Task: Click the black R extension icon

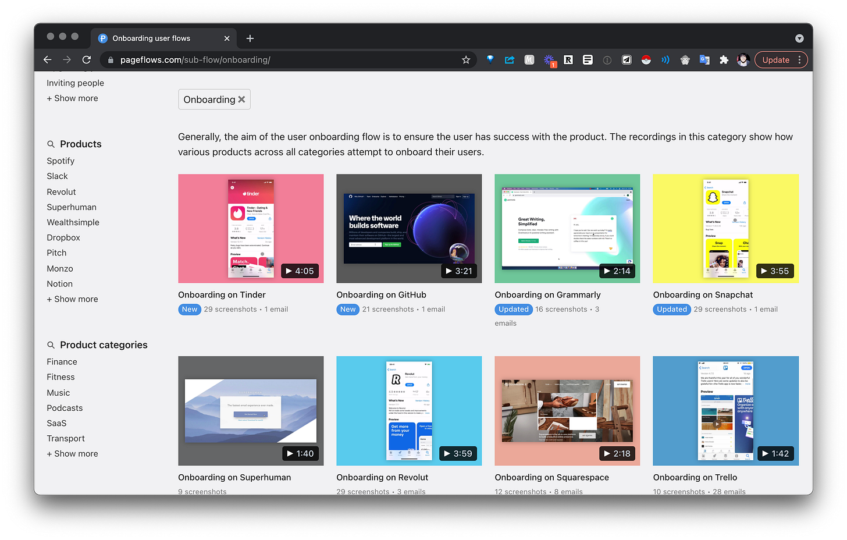Action: 568,59
